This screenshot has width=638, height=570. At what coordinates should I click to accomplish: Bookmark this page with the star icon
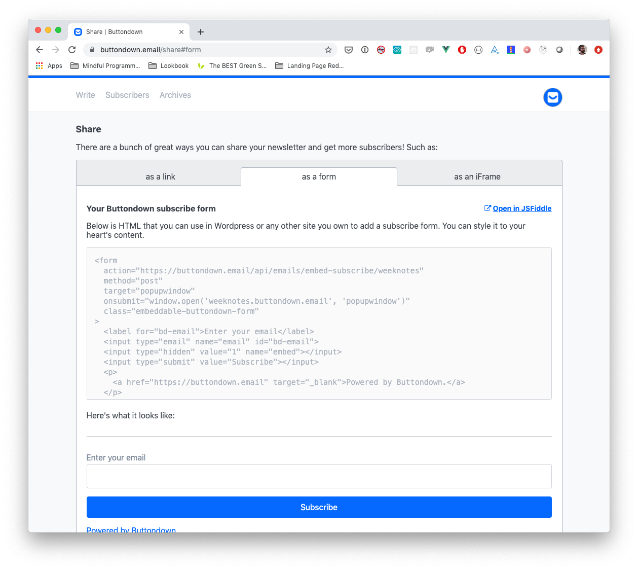[x=328, y=50]
